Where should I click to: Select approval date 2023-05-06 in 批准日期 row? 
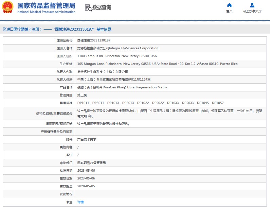(x=86, y=171)
